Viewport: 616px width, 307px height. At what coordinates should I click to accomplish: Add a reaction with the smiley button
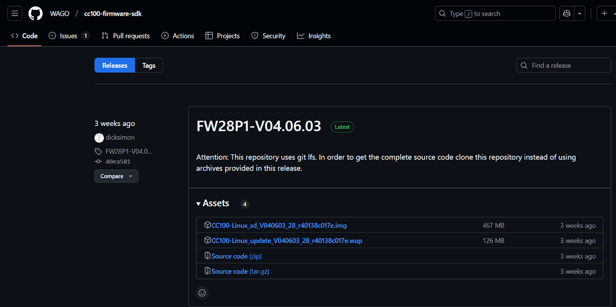click(202, 293)
